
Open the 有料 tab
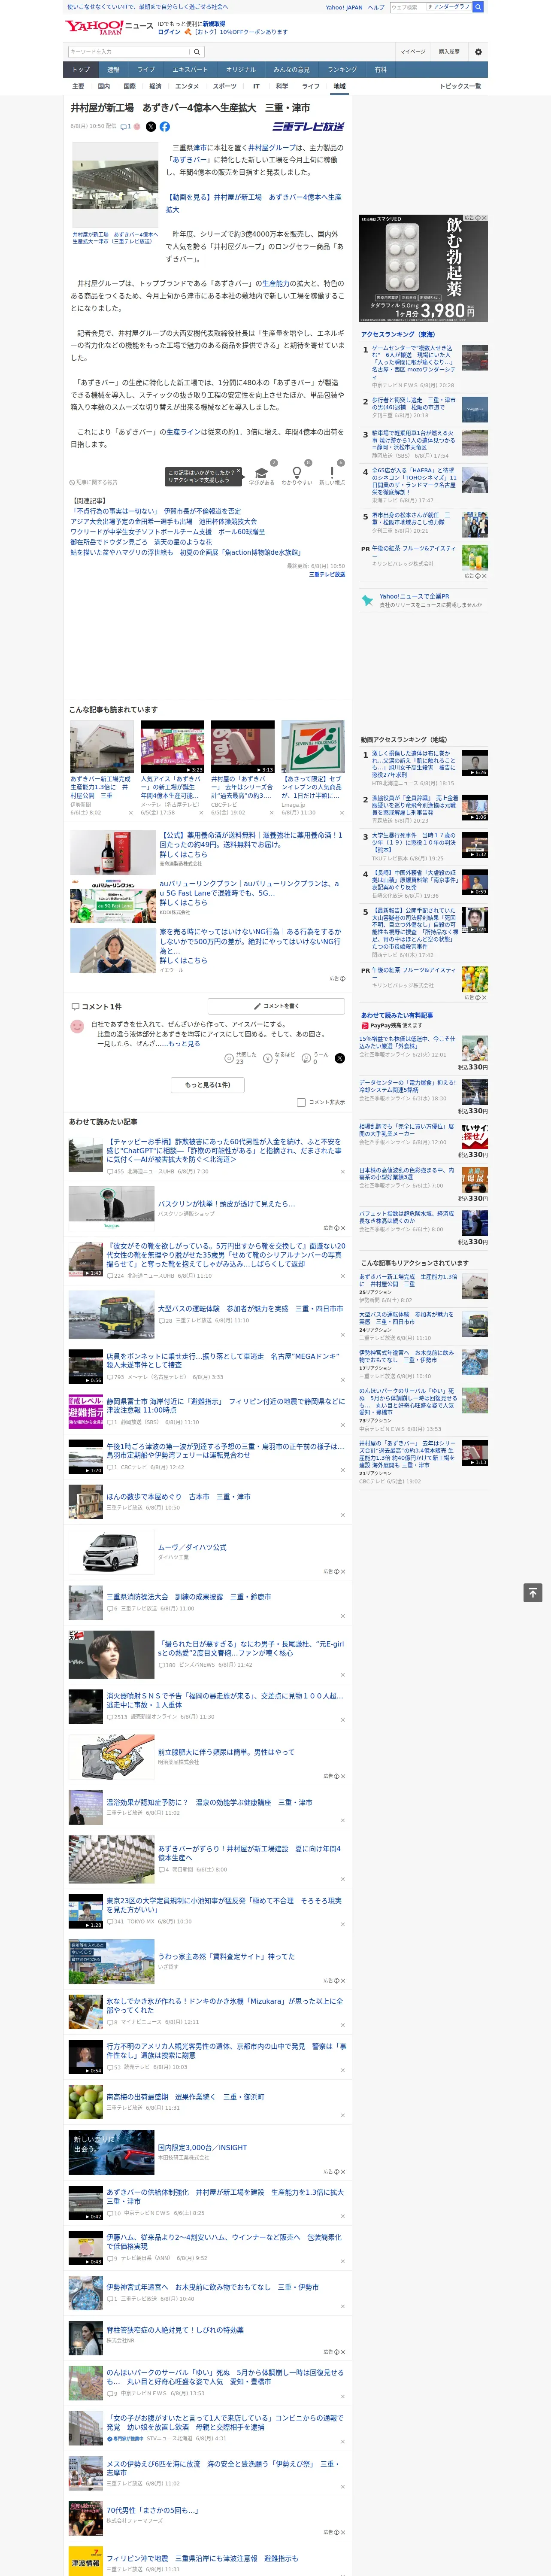(381, 69)
